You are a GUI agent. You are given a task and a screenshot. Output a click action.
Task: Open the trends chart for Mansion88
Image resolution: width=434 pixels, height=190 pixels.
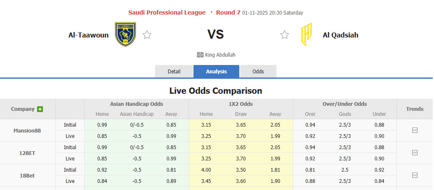(x=414, y=130)
